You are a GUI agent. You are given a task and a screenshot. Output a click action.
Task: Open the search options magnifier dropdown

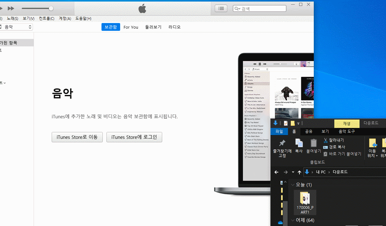point(237,8)
